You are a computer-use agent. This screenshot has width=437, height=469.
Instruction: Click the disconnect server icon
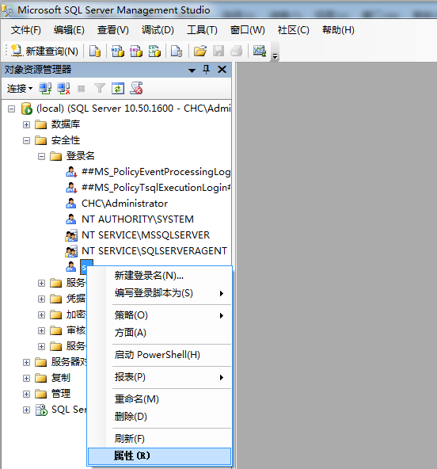[x=63, y=89]
